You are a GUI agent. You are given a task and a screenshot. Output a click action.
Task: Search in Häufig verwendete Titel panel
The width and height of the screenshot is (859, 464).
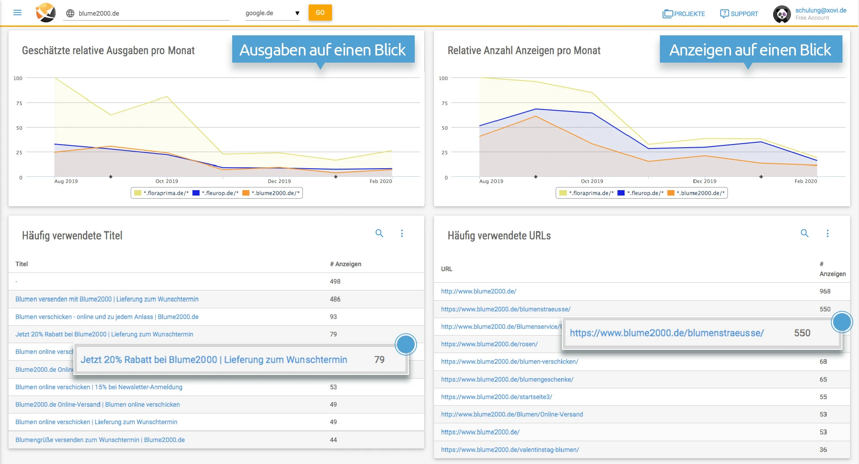coord(379,233)
